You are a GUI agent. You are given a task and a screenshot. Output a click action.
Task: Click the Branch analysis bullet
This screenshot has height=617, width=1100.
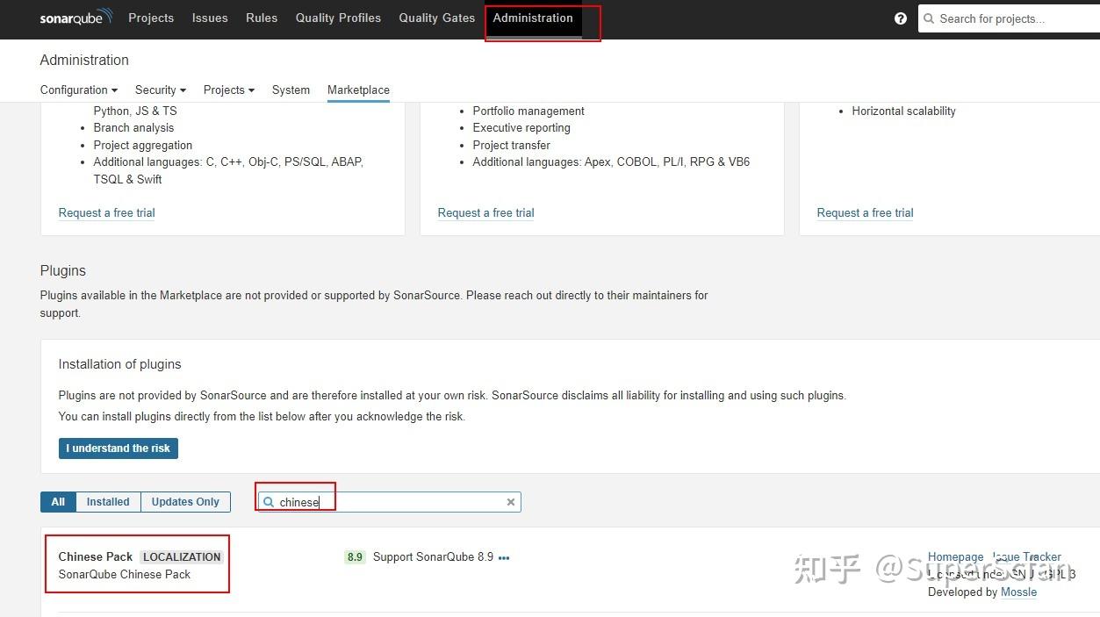pyautogui.click(x=133, y=128)
